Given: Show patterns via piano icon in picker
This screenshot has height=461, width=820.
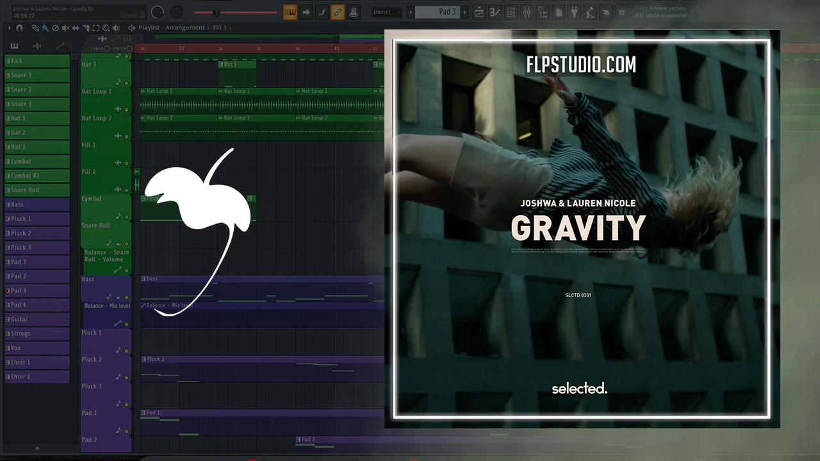Looking at the screenshot, I should [15, 45].
